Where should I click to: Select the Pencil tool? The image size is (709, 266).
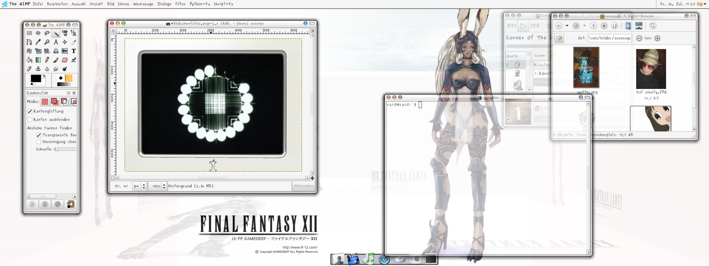(x=47, y=60)
